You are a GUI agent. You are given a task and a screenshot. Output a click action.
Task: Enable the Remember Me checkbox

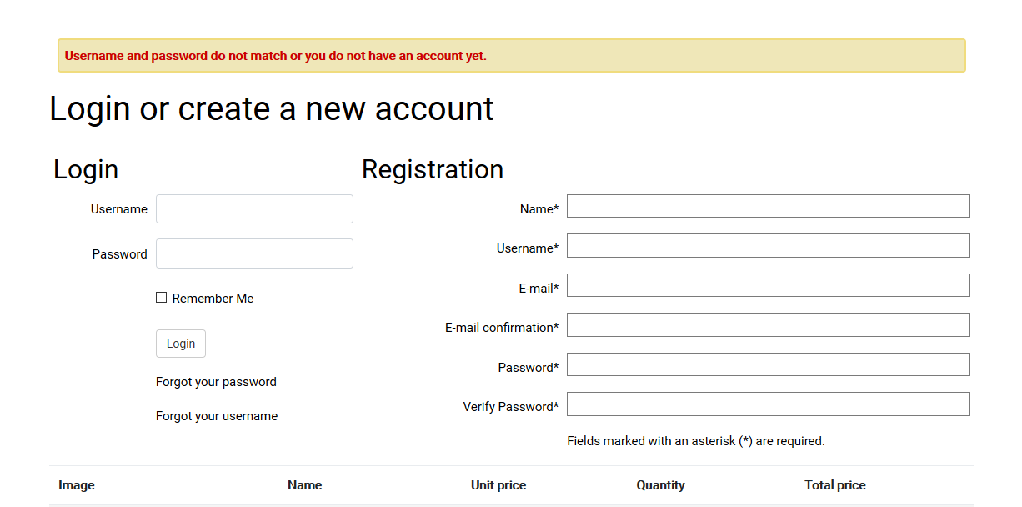tap(162, 298)
